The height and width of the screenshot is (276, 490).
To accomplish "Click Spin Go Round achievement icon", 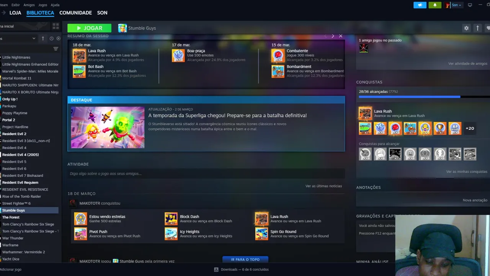I will (261, 233).
